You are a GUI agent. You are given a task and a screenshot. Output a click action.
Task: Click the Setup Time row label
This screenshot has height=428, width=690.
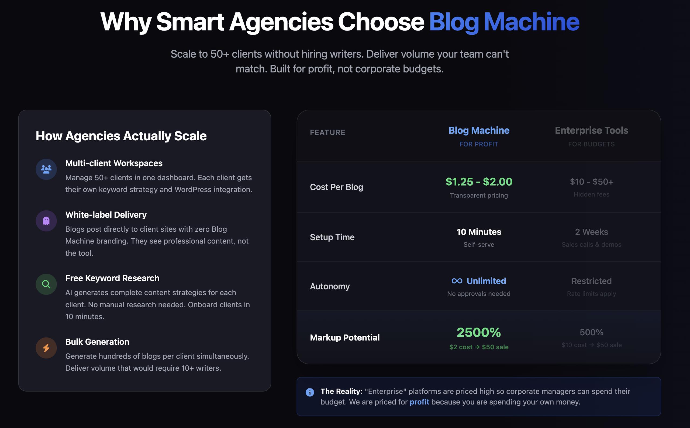[x=332, y=237]
